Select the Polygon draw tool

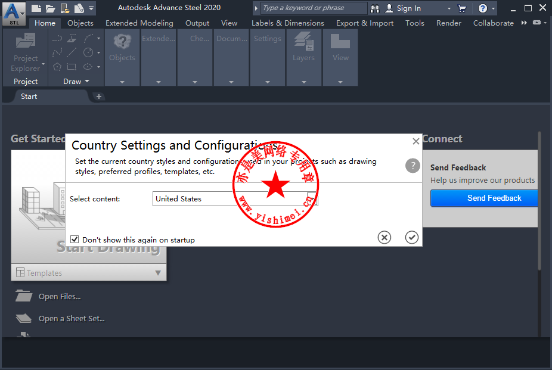coord(57,67)
